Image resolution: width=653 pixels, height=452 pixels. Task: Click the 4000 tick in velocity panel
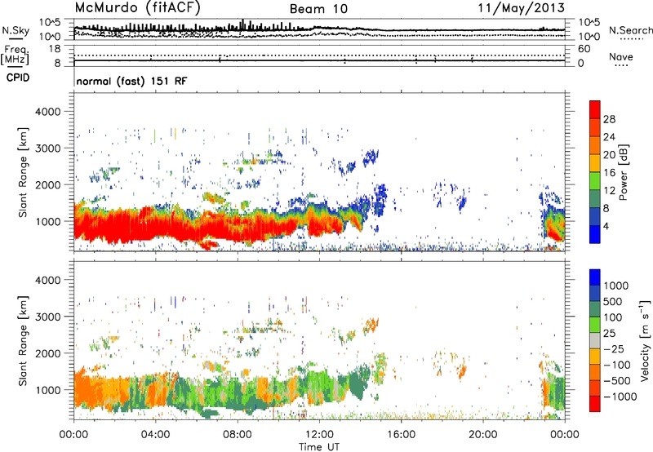[x=47, y=280]
